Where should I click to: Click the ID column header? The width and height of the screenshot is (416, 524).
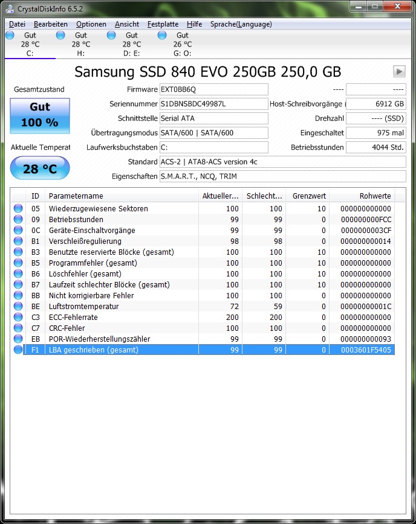pos(35,196)
